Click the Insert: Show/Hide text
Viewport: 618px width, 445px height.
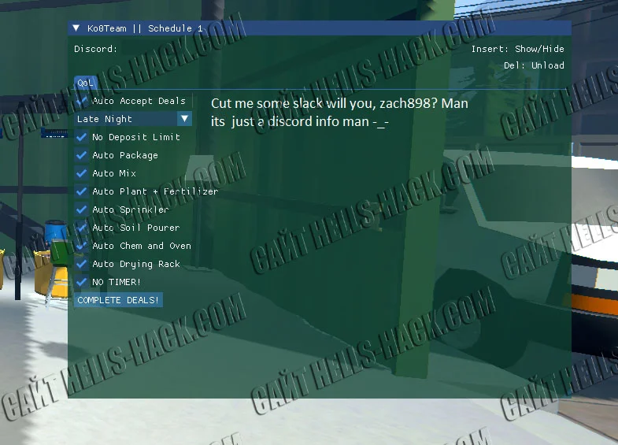click(517, 49)
